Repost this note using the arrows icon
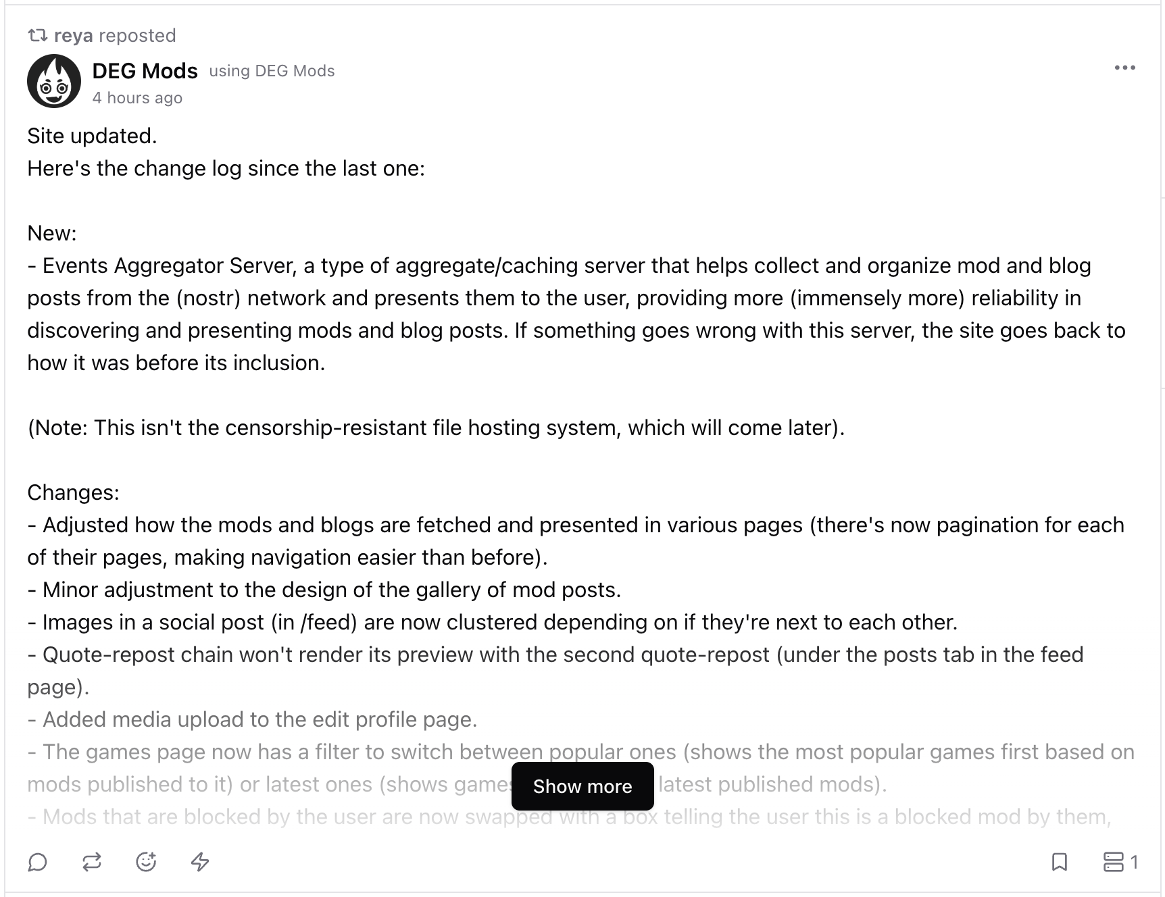This screenshot has height=897, width=1165. [x=92, y=862]
